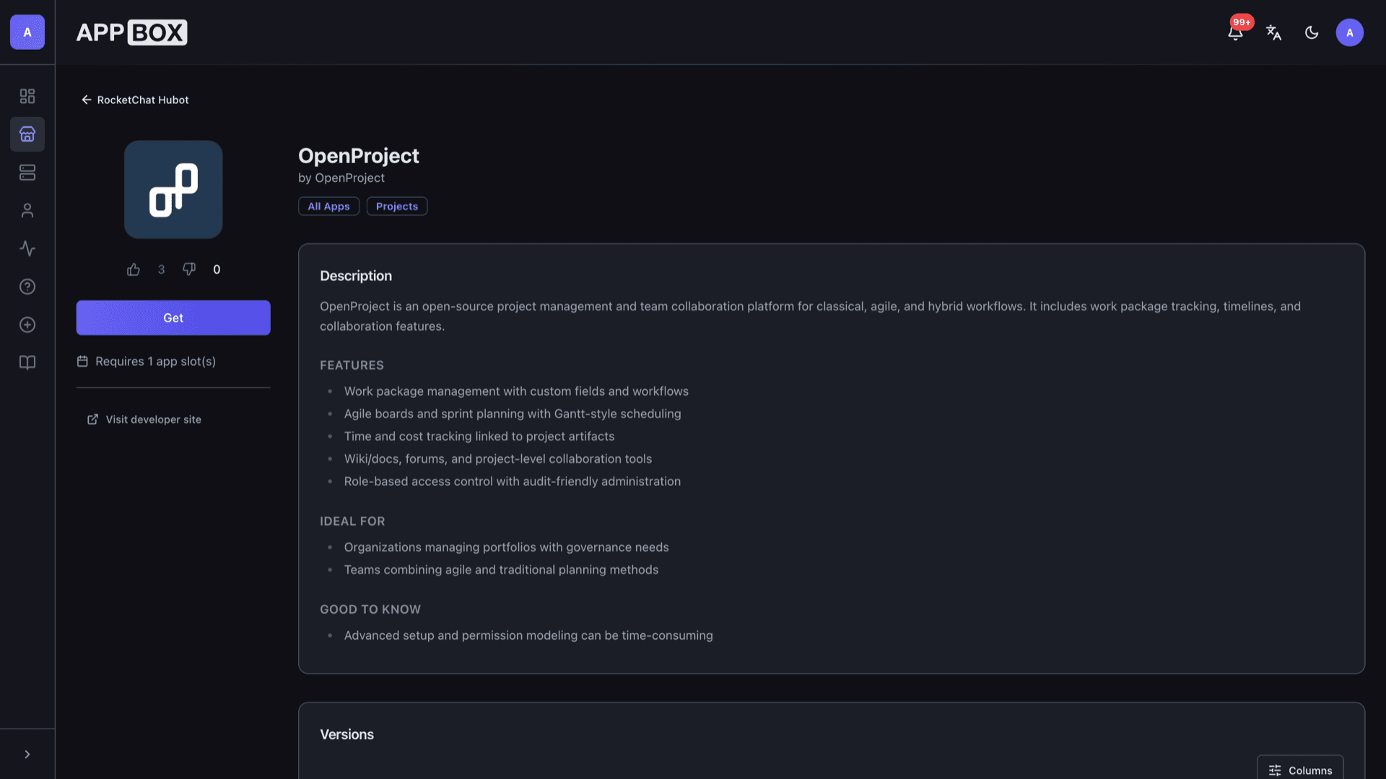Select the Projects category tag
1386x779 pixels.
point(397,206)
